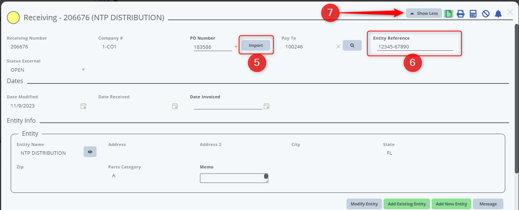Click Pay To value 100246

tap(294, 46)
